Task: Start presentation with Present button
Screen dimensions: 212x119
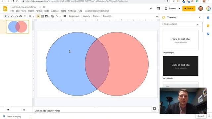Action: (x=171, y=9)
